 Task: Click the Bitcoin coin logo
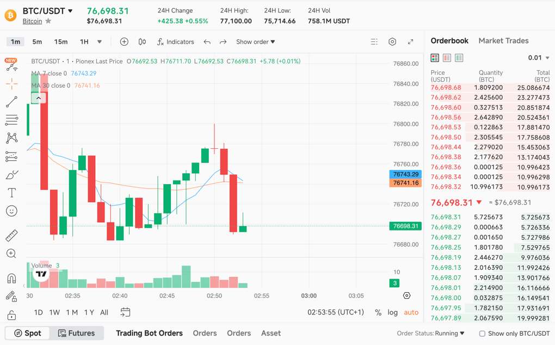[x=11, y=15]
